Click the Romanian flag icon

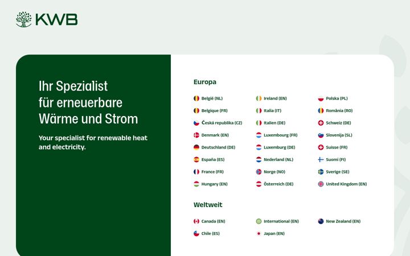321,111
